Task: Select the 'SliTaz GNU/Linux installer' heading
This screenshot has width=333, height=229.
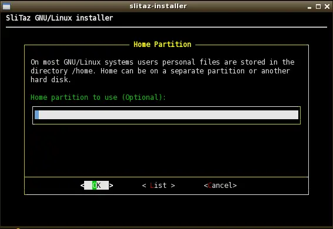Action: 59,18
